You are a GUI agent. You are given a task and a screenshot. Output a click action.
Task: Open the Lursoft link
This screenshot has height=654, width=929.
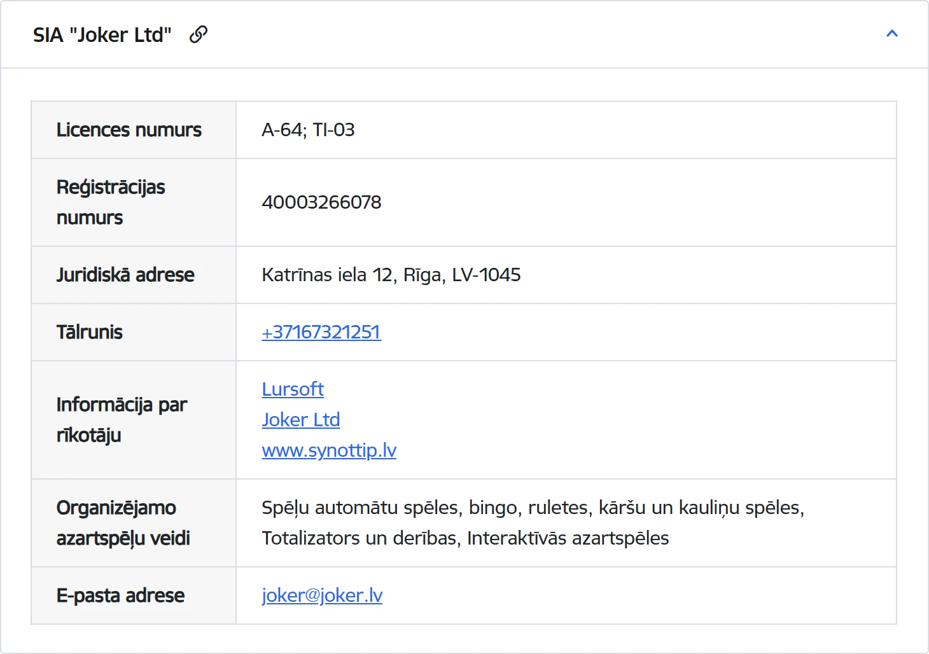[293, 389]
